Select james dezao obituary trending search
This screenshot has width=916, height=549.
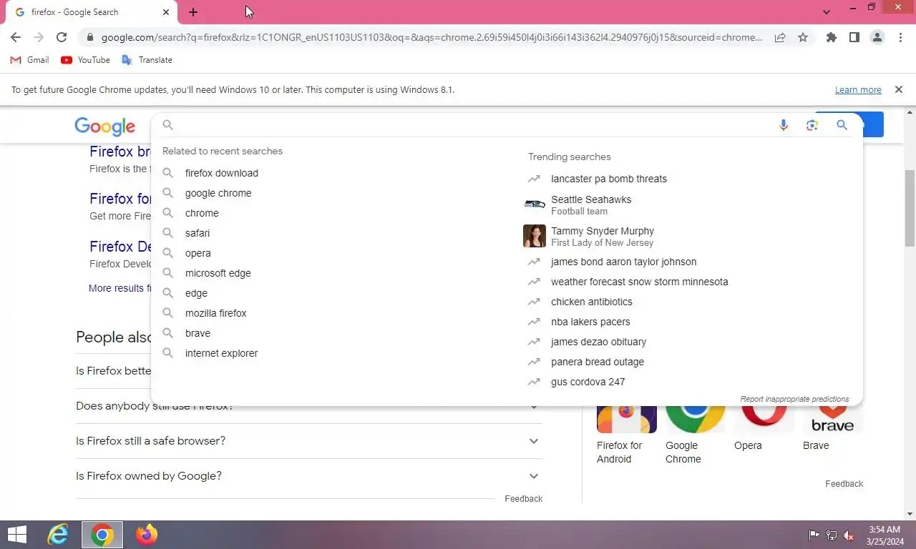(598, 342)
